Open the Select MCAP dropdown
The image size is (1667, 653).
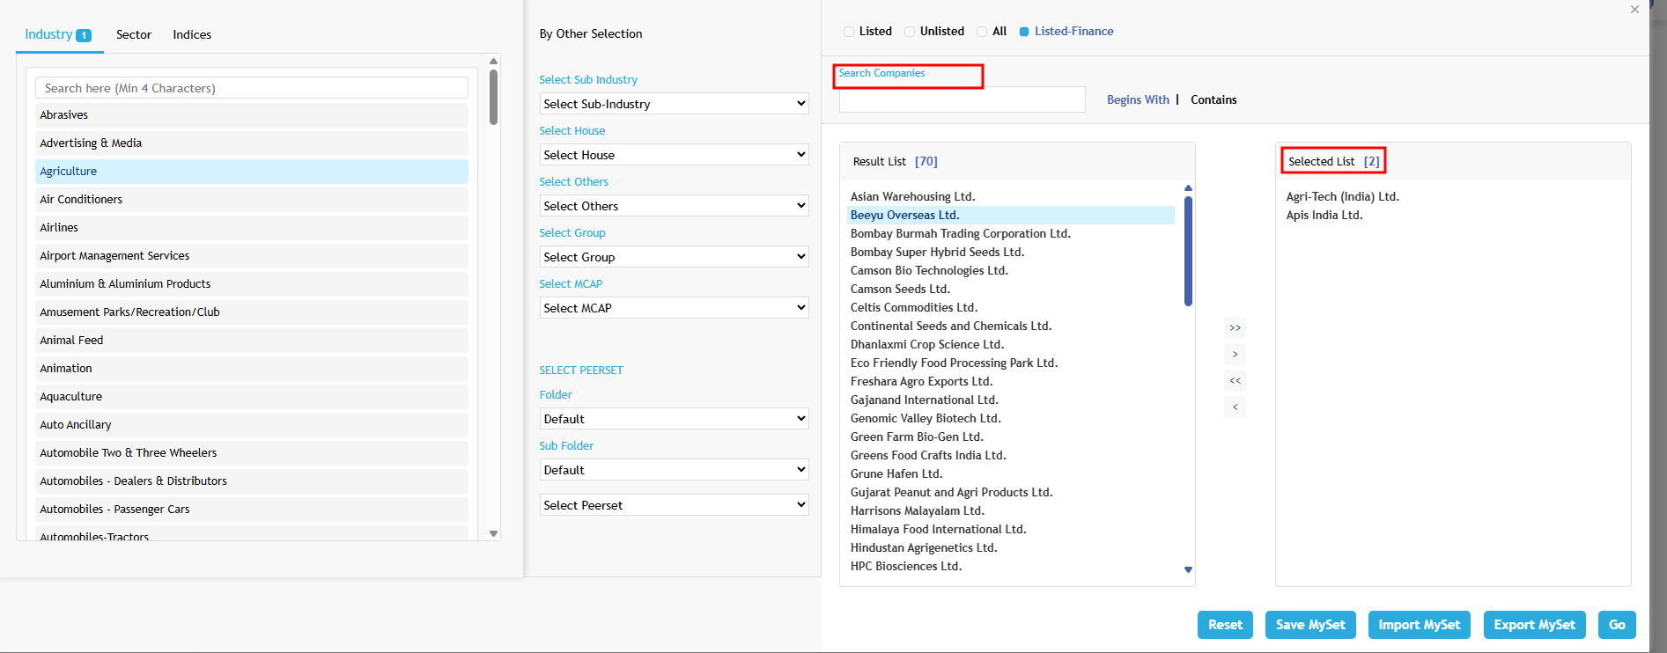click(674, 308)
